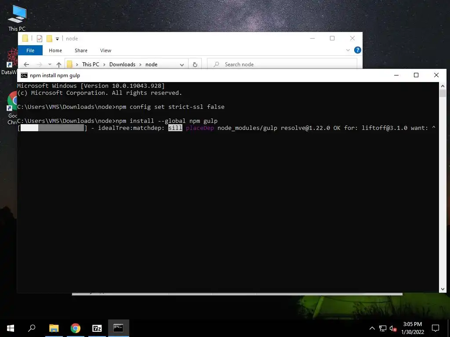The image size is (450, 337).
Task: Minimize the npm install Command Prompt window
Action: [396, 75]
